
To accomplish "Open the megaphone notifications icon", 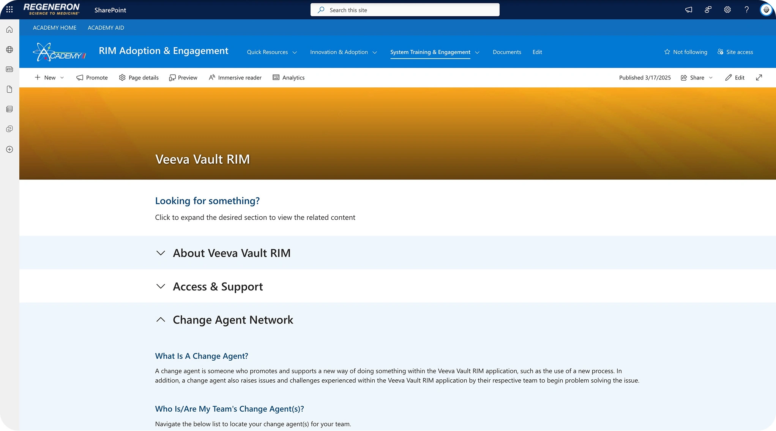I will click(689, 10).
